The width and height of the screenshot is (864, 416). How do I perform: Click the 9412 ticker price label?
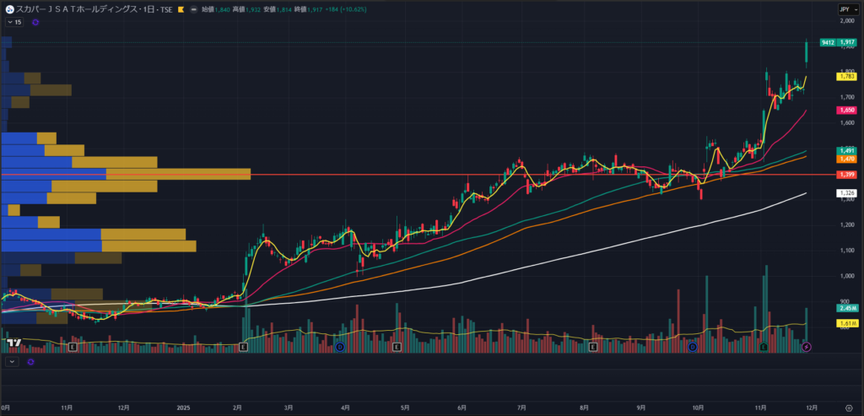[x=828, y=42]
